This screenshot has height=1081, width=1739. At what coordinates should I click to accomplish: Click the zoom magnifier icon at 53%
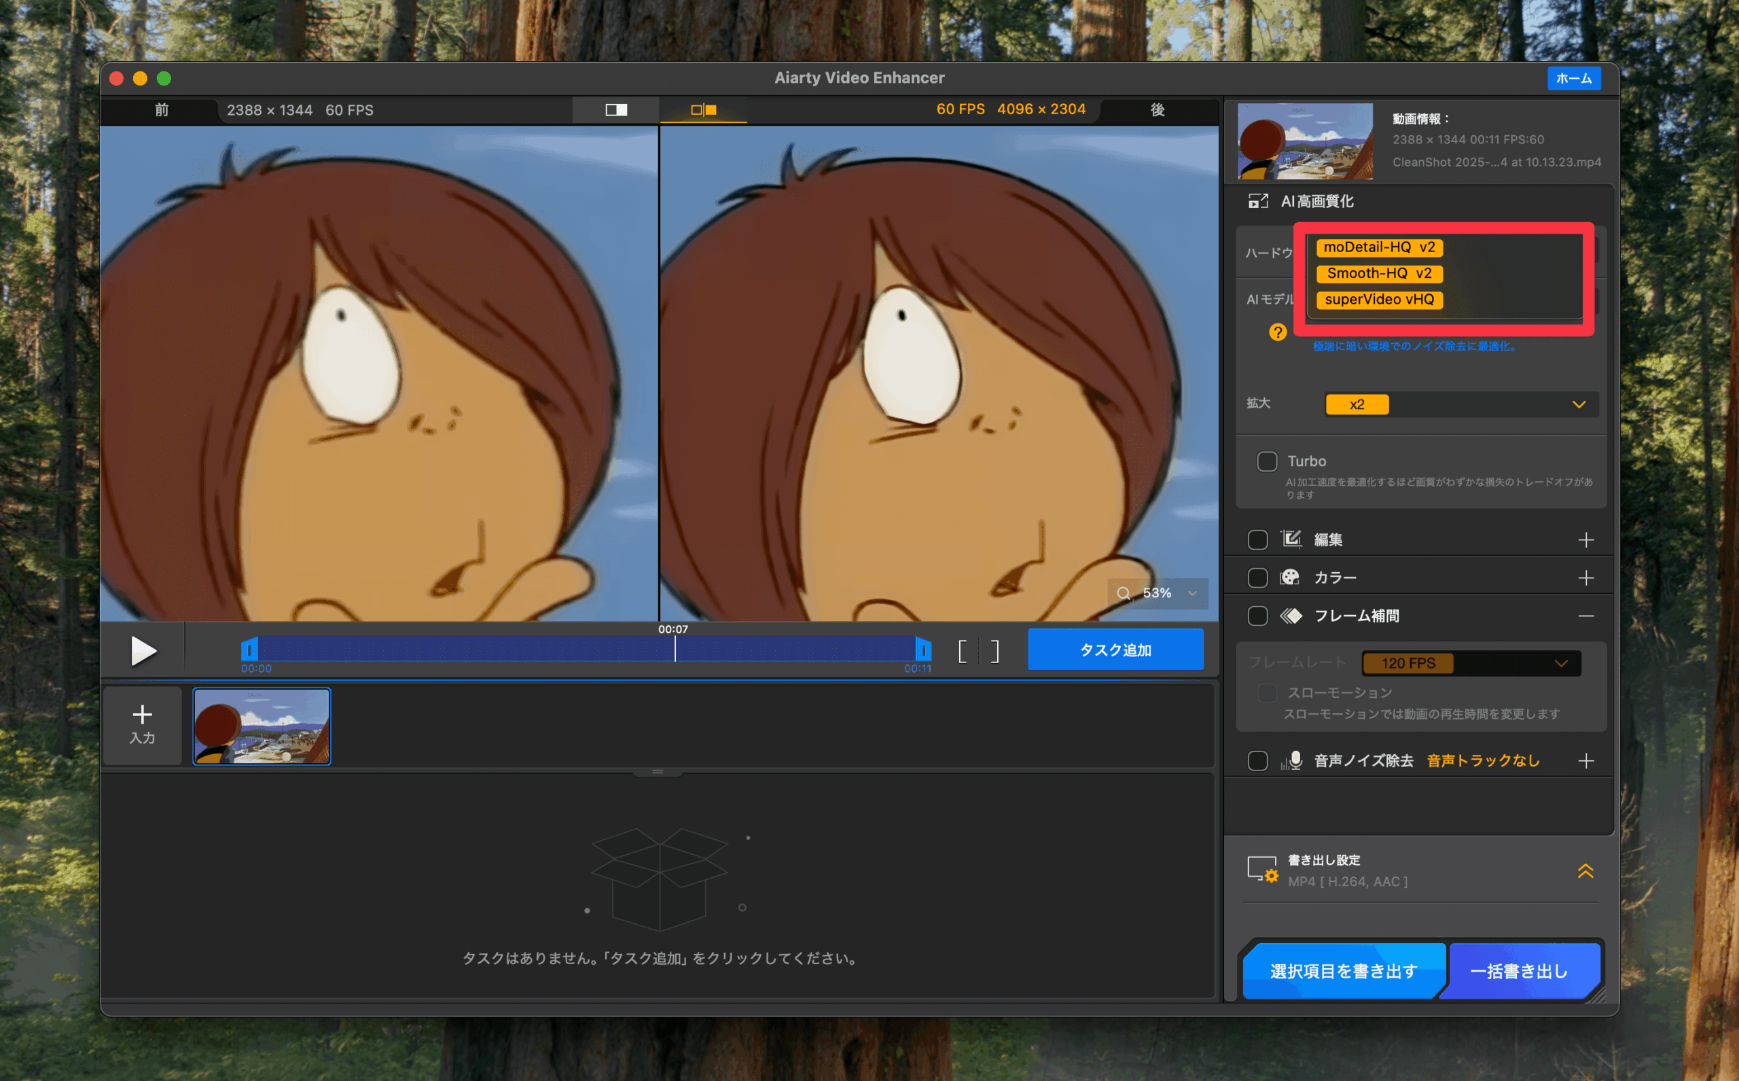click(1124, 593)
